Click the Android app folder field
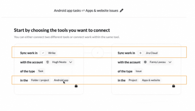The image size is (195, 111). point(61,80)
